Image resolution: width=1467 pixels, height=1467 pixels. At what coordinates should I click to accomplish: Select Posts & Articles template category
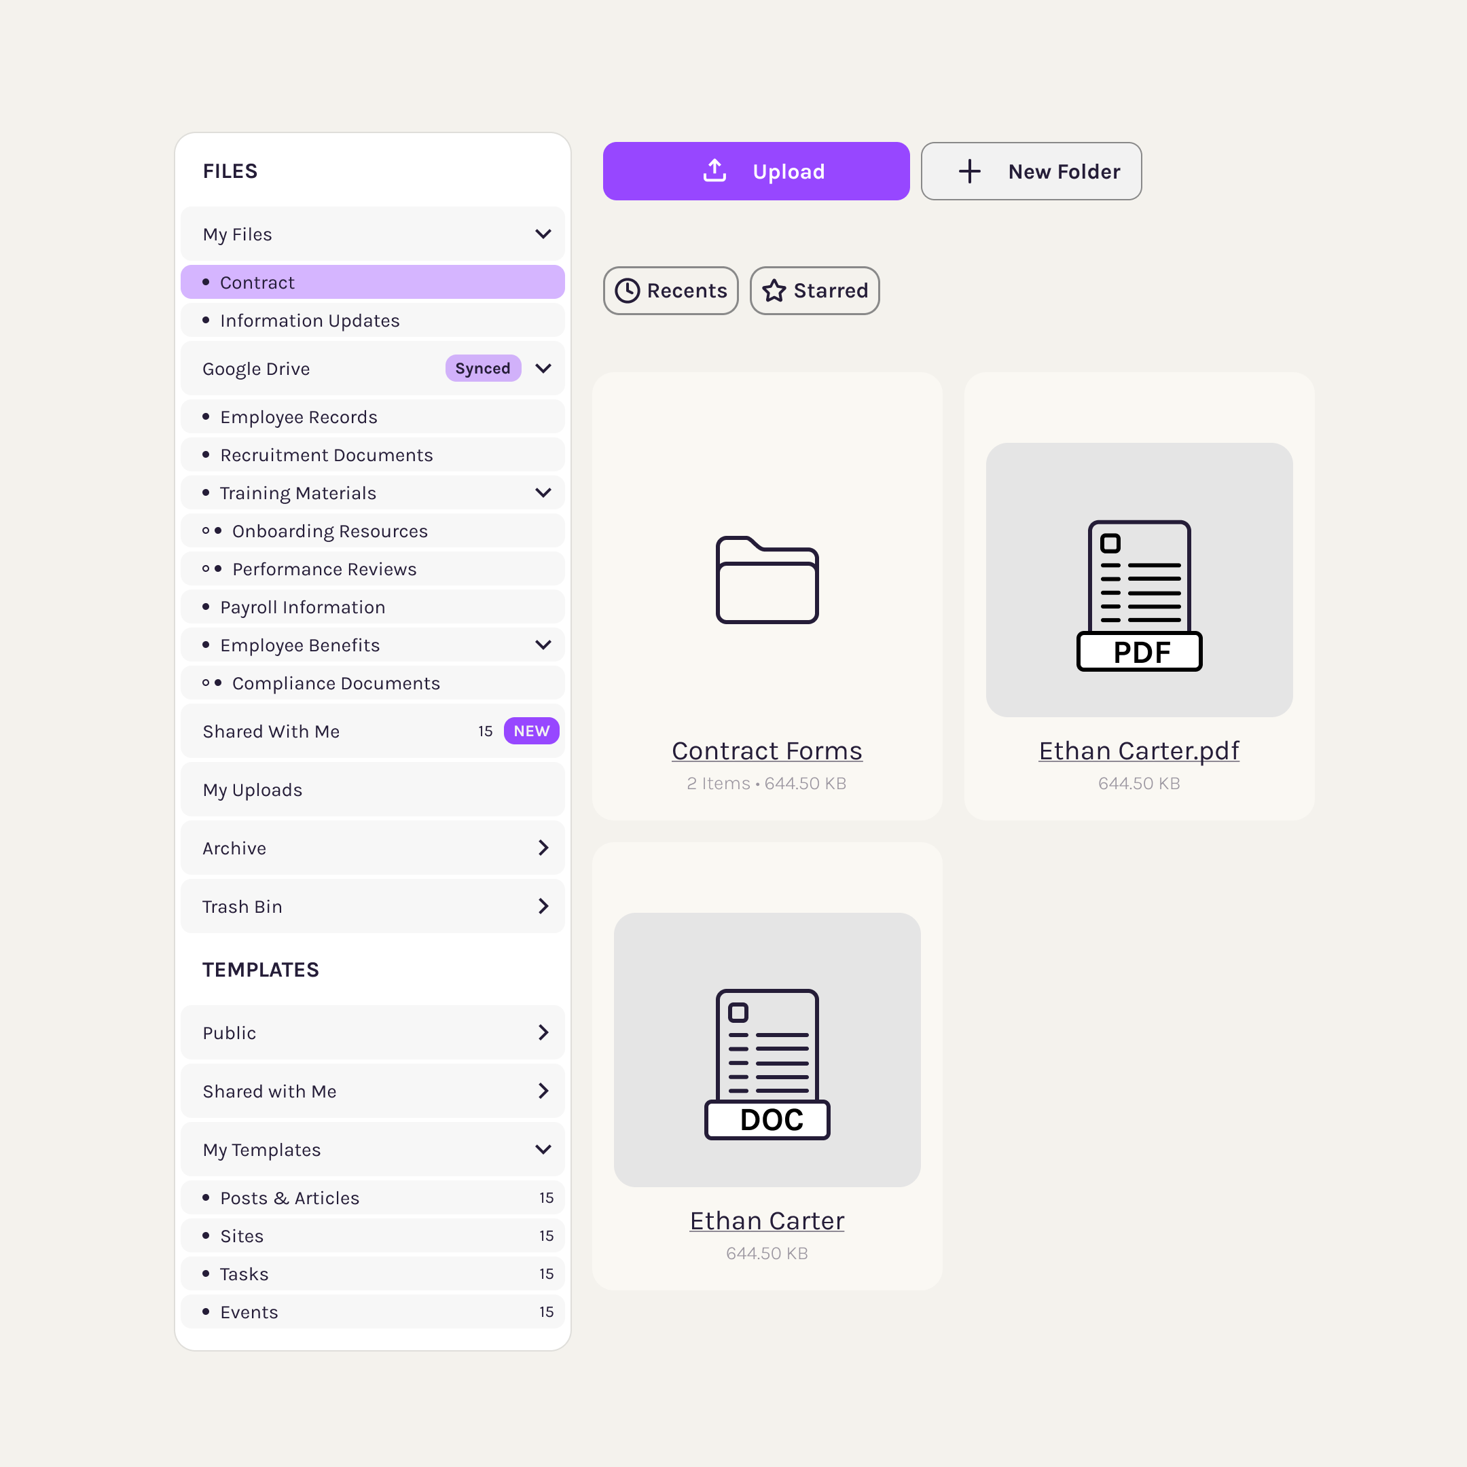[x=289, y=1197]
